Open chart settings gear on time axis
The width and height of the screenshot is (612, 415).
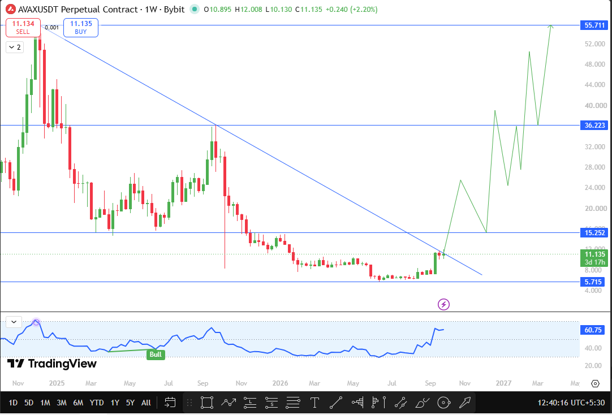point(595,383)
